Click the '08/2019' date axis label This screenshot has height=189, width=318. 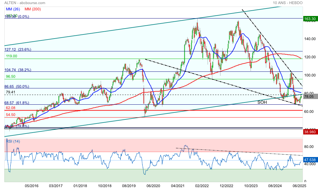click(129, 186)
